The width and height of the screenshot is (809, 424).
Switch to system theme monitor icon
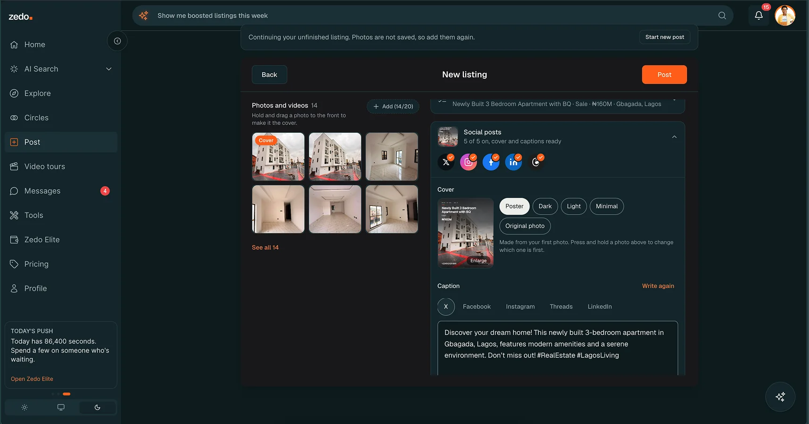coord(61,408)
